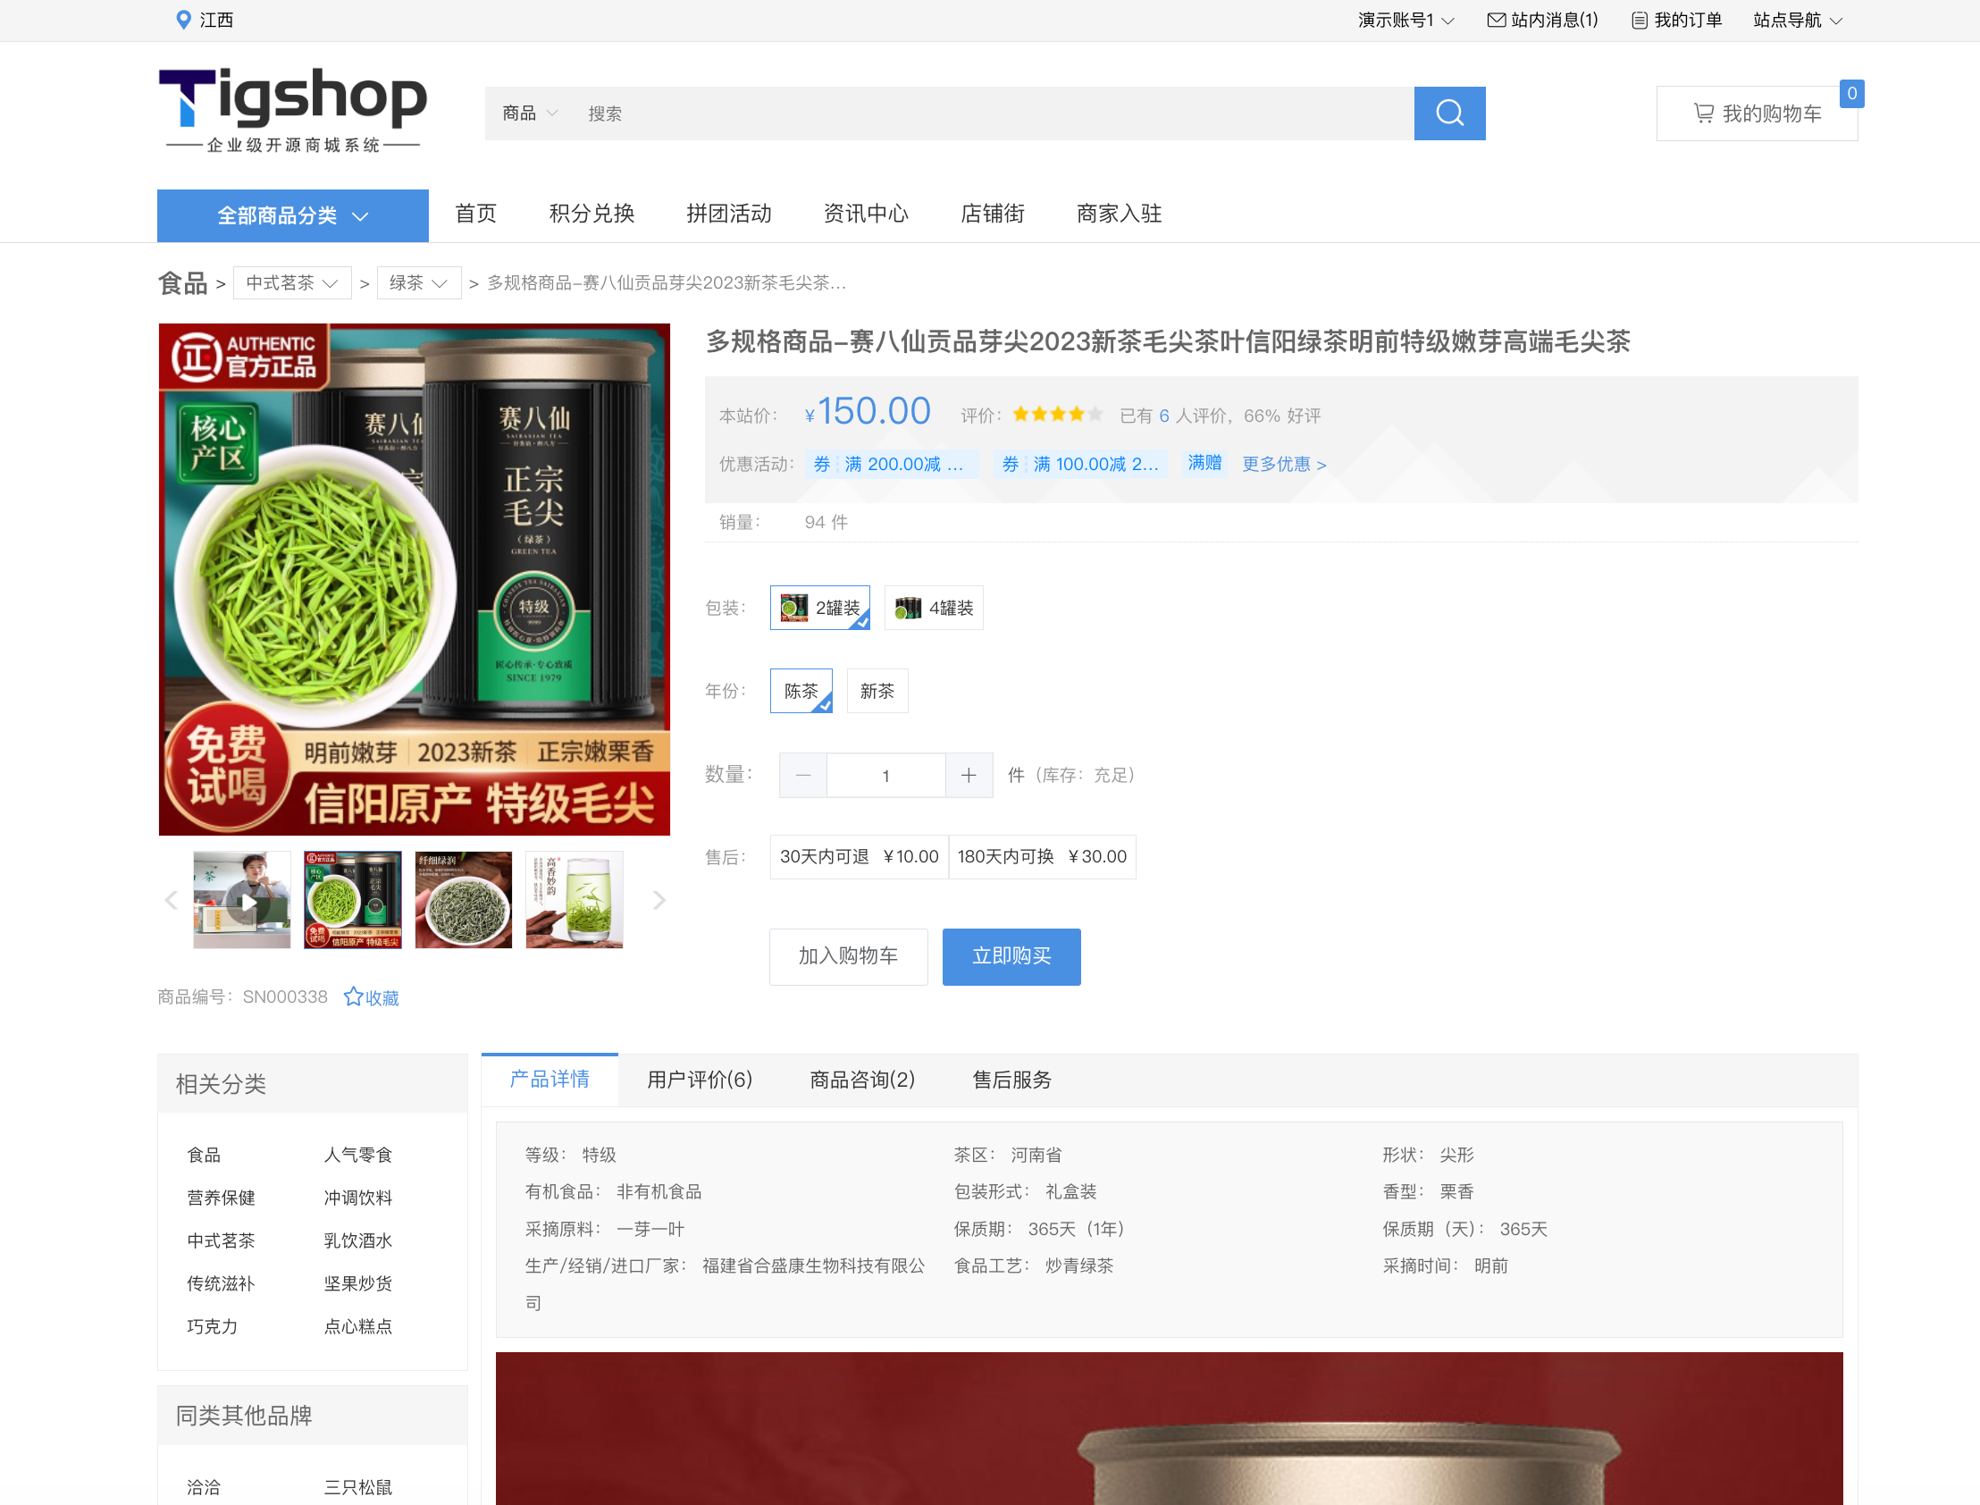Click the location pin icon beside 江西
This screenshot has height=1505, width=1980.
click(x=183, y=20)
